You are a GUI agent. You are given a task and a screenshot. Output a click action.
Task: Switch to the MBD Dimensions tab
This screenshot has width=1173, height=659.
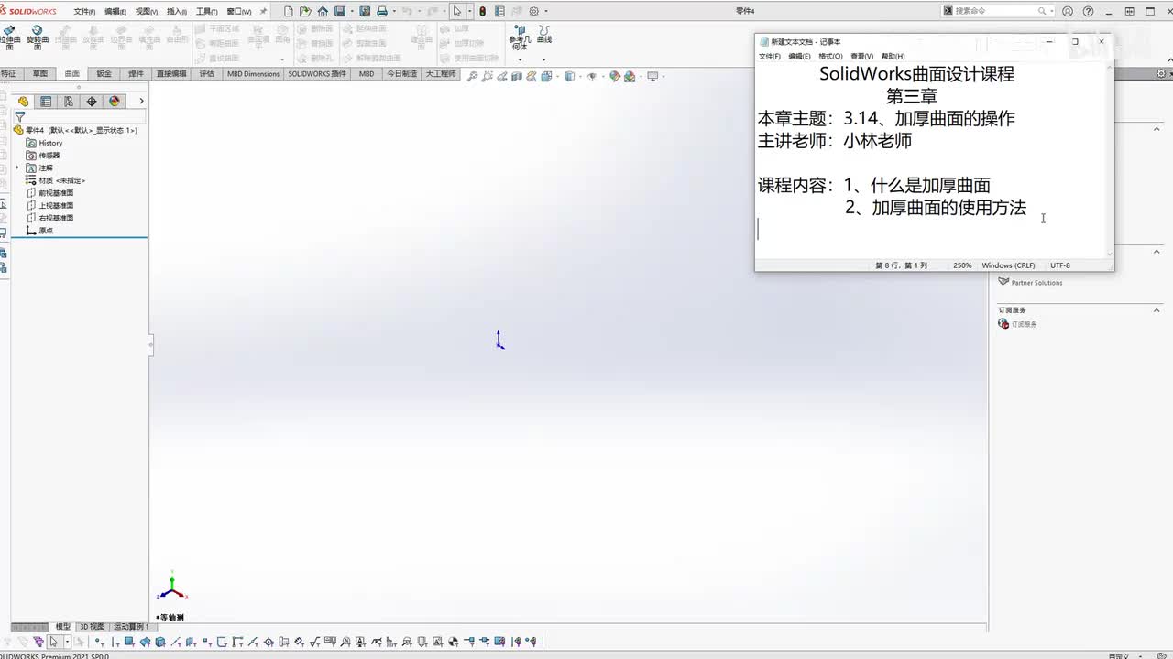coord(254,74)
